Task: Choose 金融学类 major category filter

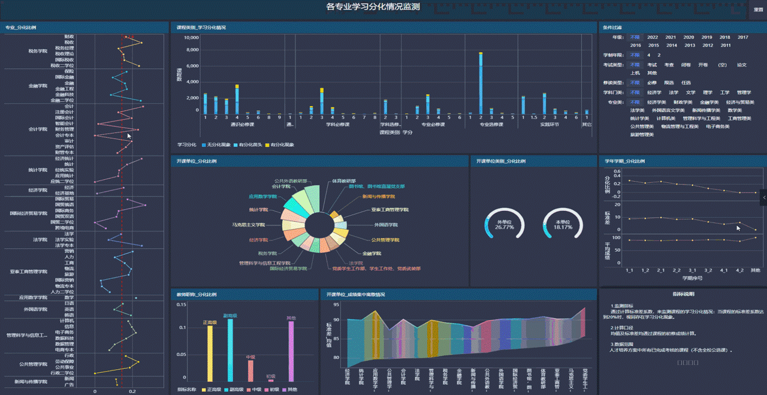Action: coord(709,102)
